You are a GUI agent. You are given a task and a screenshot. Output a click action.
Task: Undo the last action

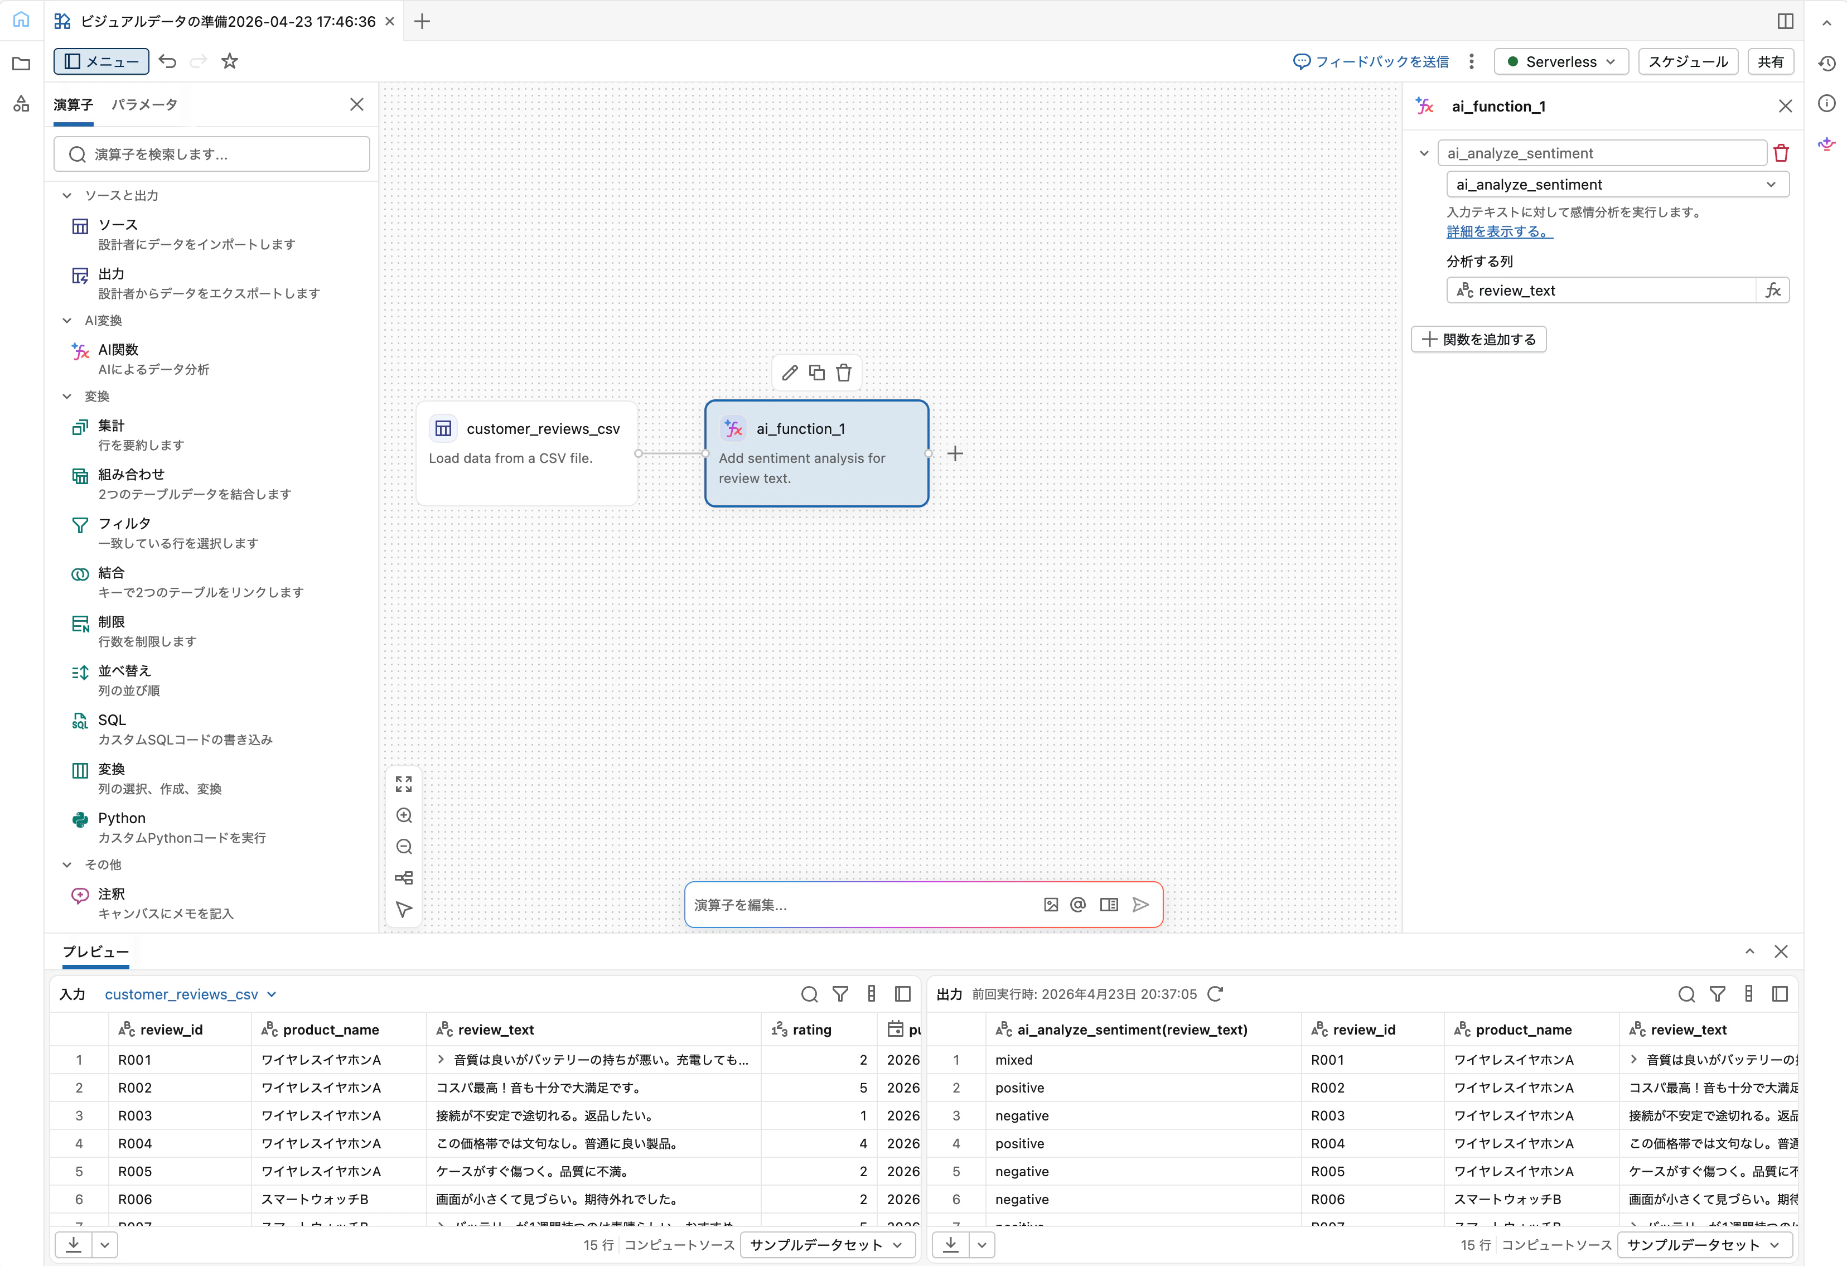pos(167,61)
